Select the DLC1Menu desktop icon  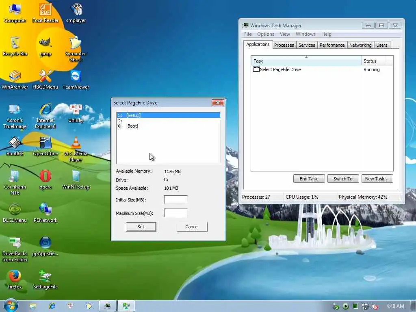point(15,213)
